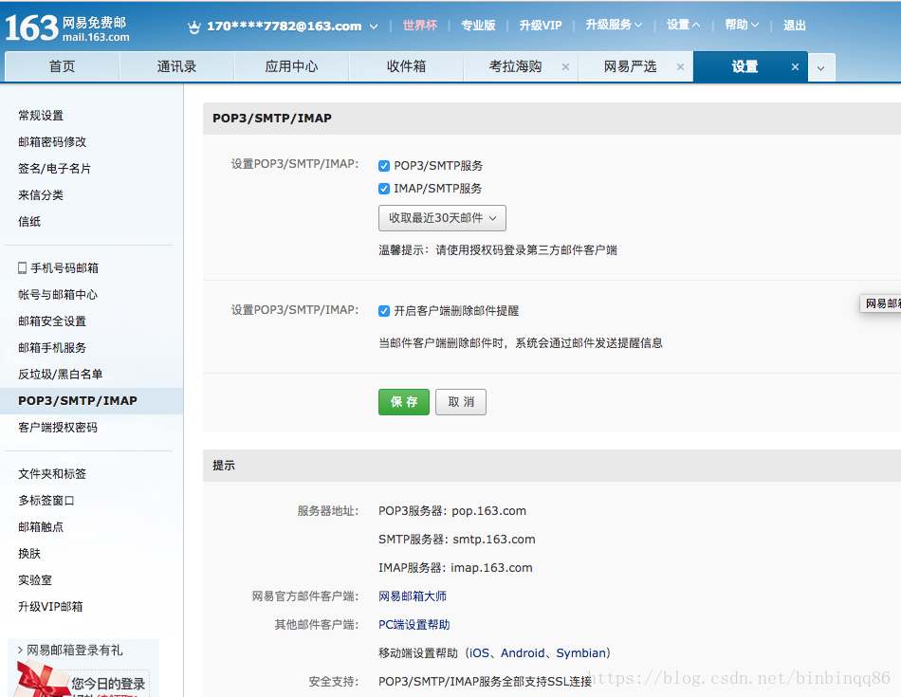This screenshot has height=697, width=901.
Task: Uncheck the IMAP/SMTP服务 checkbox
Action: pos(384,189)
